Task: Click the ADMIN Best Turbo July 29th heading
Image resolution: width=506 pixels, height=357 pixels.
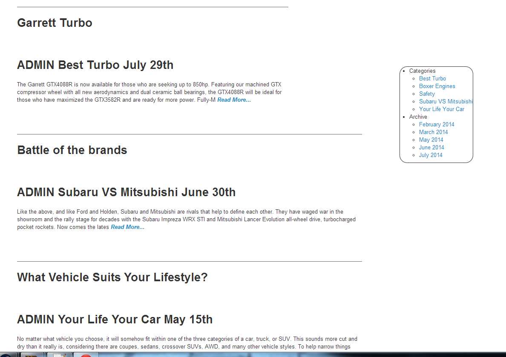Action: coord(95,65)
